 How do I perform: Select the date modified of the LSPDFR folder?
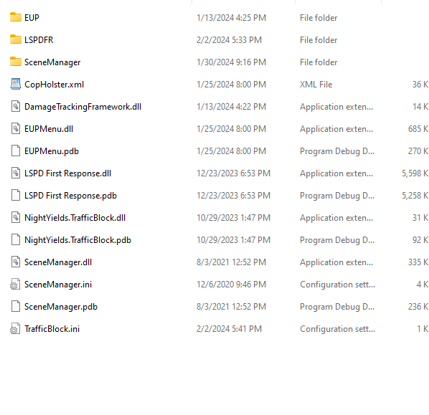(229, 40)
